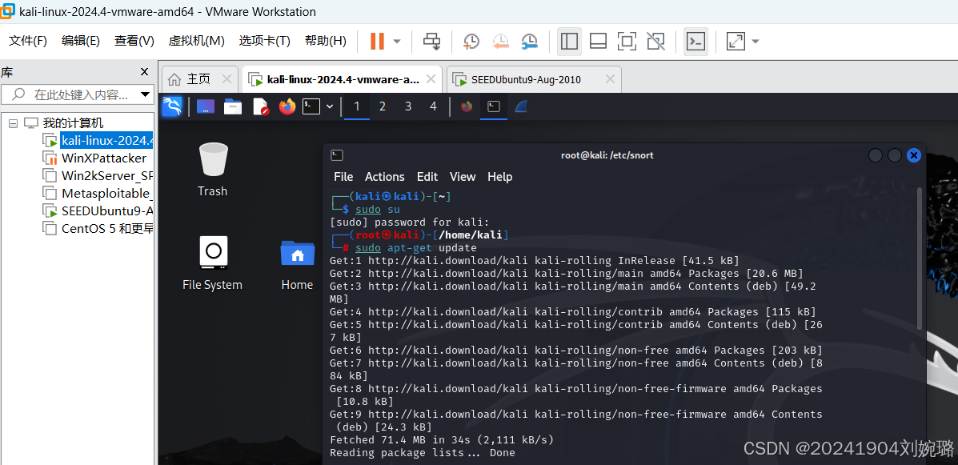Launch Firefox from the Kali panel launcher
Viewport: 958px width, 465px height.
tap(287, 107)
